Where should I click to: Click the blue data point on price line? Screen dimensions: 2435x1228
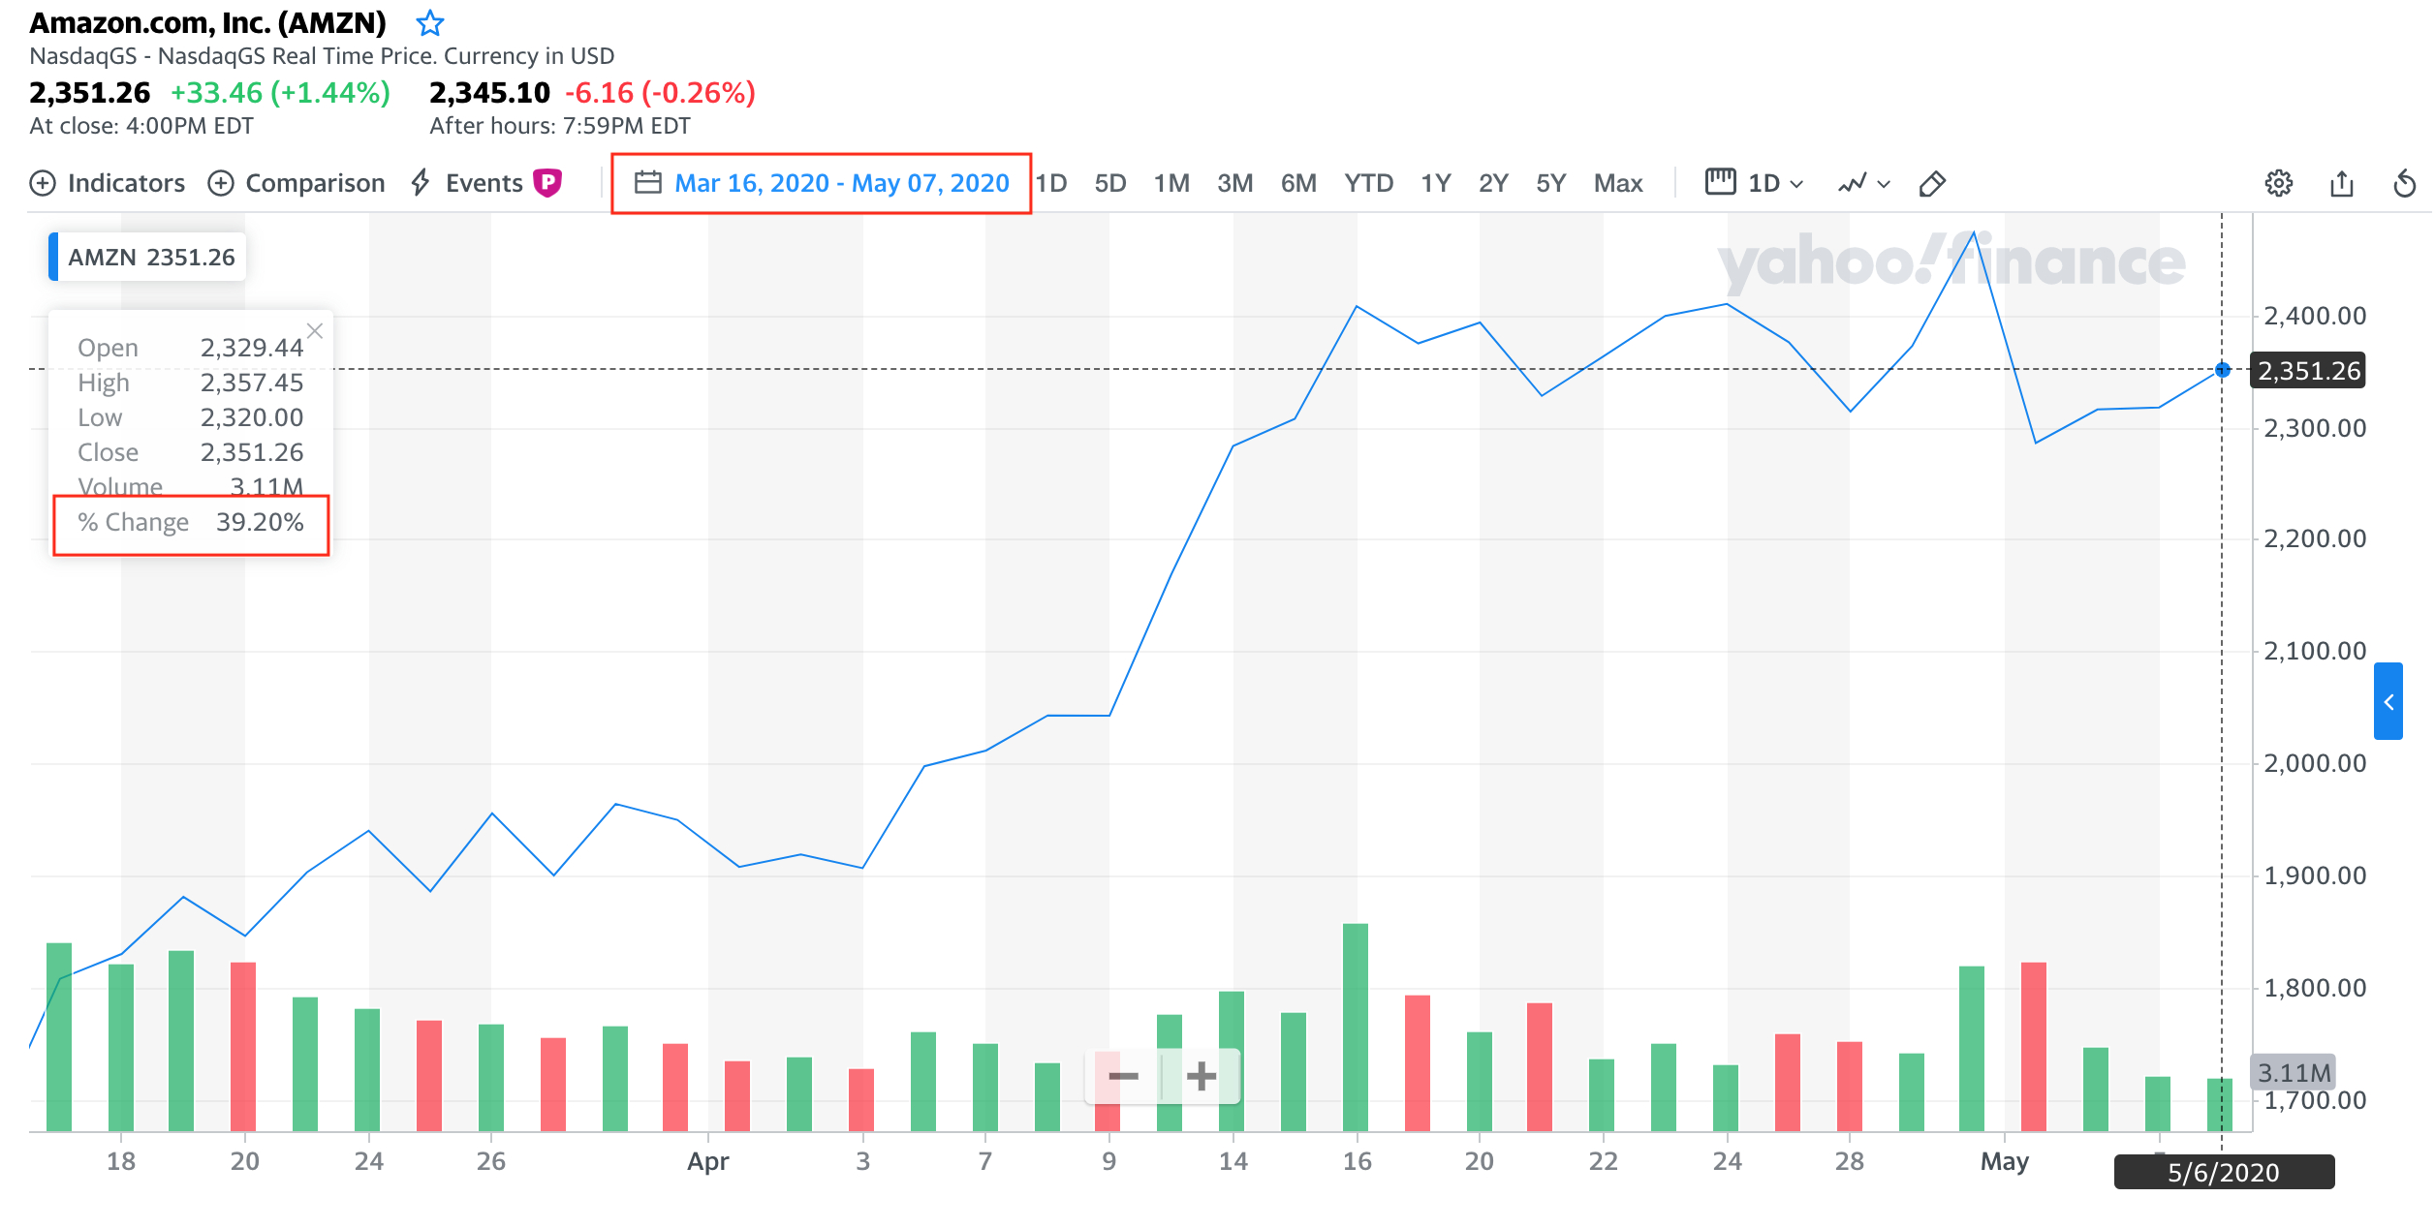(x=2223, y=370)
